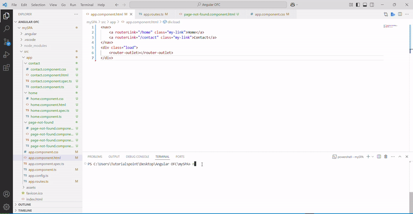Open the Run menu
The image size is (413, 214).
(x=73, y=5)
